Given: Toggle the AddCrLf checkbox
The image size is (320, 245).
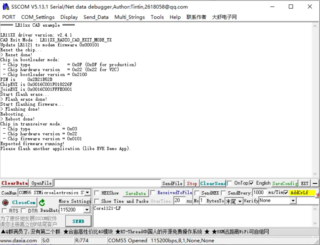Looking at the screenshot, I should 286,193.
